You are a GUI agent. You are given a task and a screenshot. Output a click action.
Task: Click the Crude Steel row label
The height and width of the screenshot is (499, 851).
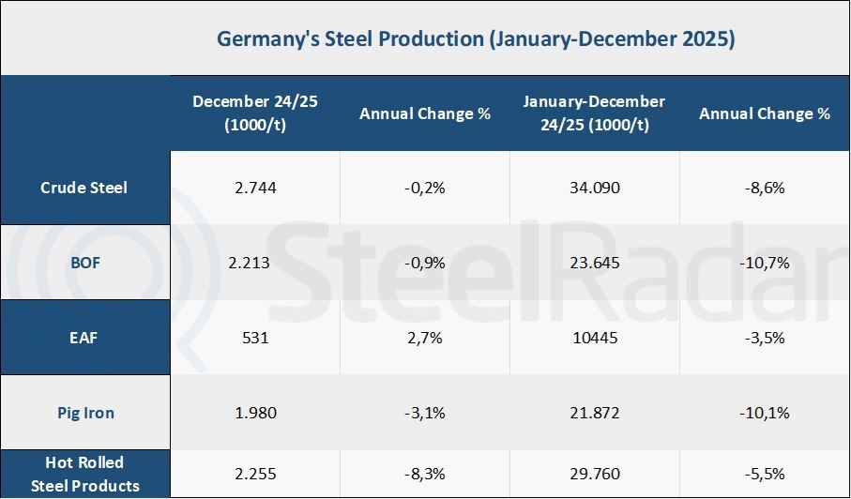pyautogui.click(x=84, y=188)
